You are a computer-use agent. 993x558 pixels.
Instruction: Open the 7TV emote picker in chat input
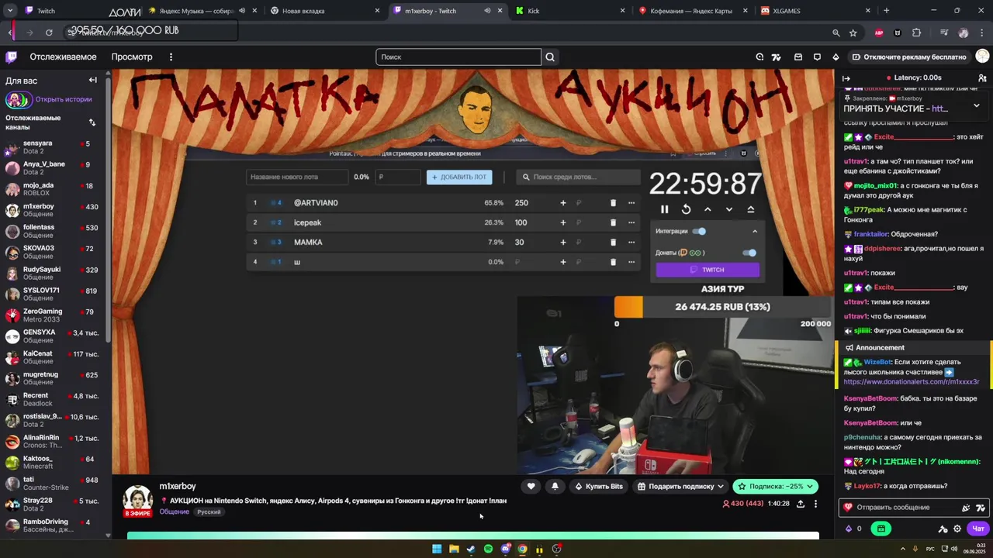981,508
